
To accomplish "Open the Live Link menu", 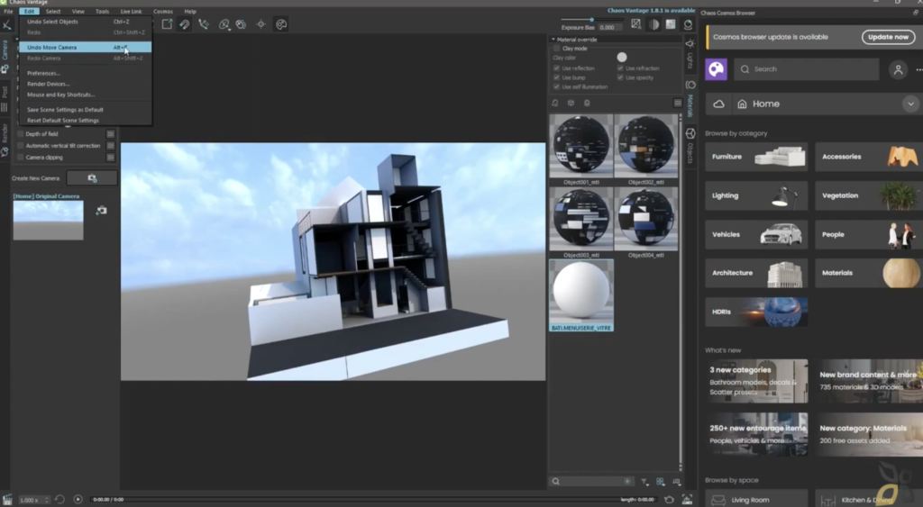I will tap(131, 11).
